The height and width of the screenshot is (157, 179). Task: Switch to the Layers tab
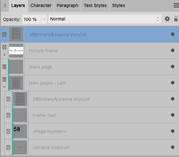pos(18,6)
